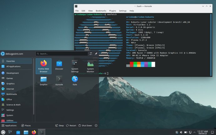
Task: Select the Development category
Action: point(16,73)
